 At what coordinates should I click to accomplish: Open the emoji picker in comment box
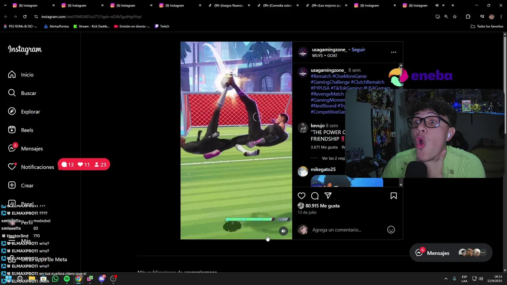pyautogui.click(x=391, y=230)
